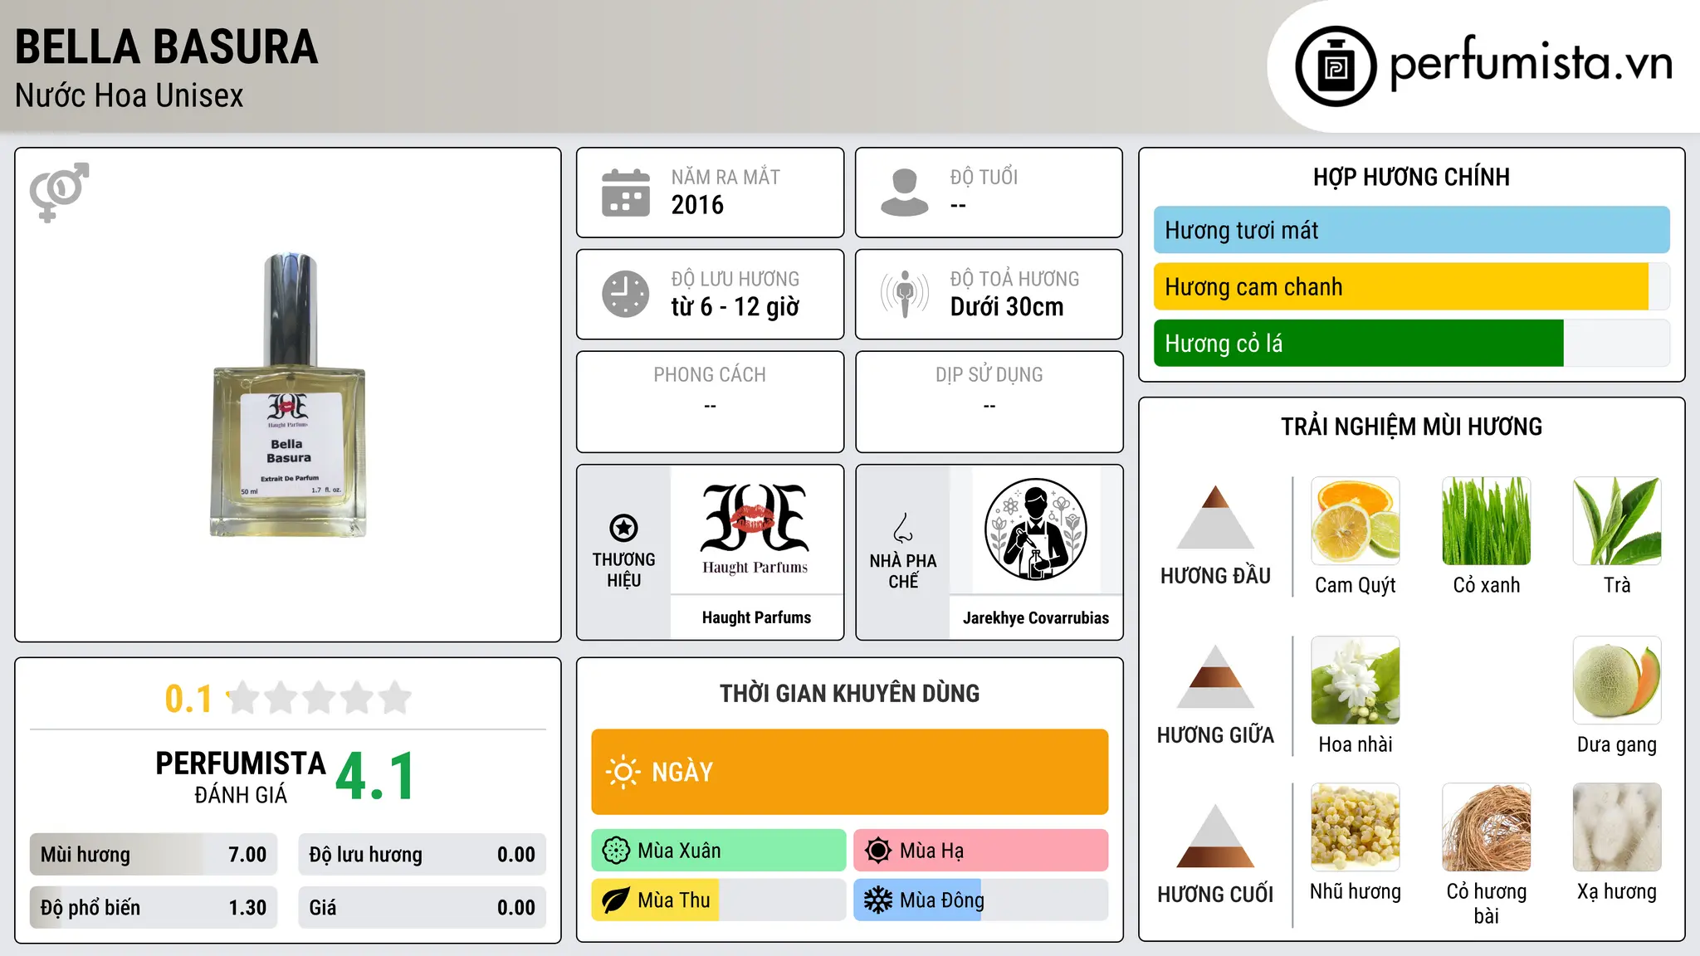1700x956 pixels.
Task: Click the leaf icon beside Mùa Thu
Action: coord(616,900)
